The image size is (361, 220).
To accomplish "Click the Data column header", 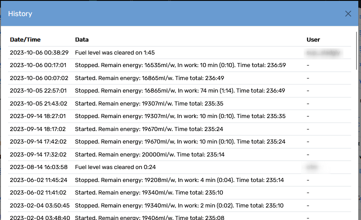I will coord(82,39).
